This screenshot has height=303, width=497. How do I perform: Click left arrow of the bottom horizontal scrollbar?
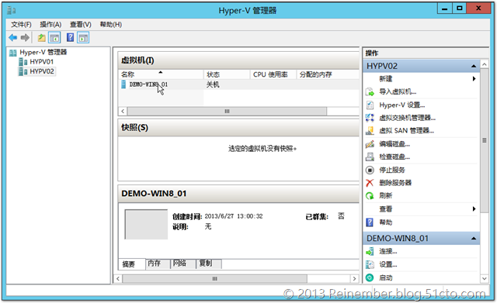[118, 279]
